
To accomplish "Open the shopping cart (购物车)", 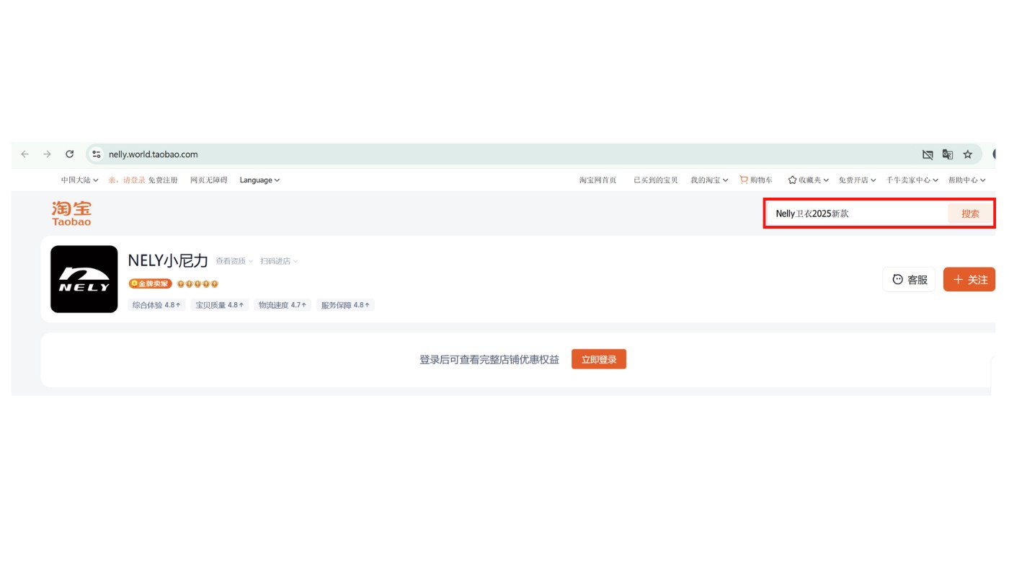I will (756, 180).
